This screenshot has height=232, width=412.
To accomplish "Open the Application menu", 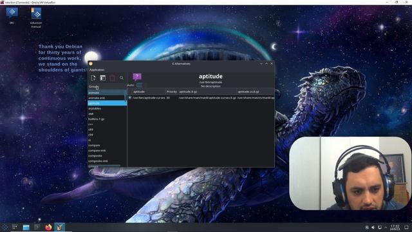I will (x=97, y=70).
